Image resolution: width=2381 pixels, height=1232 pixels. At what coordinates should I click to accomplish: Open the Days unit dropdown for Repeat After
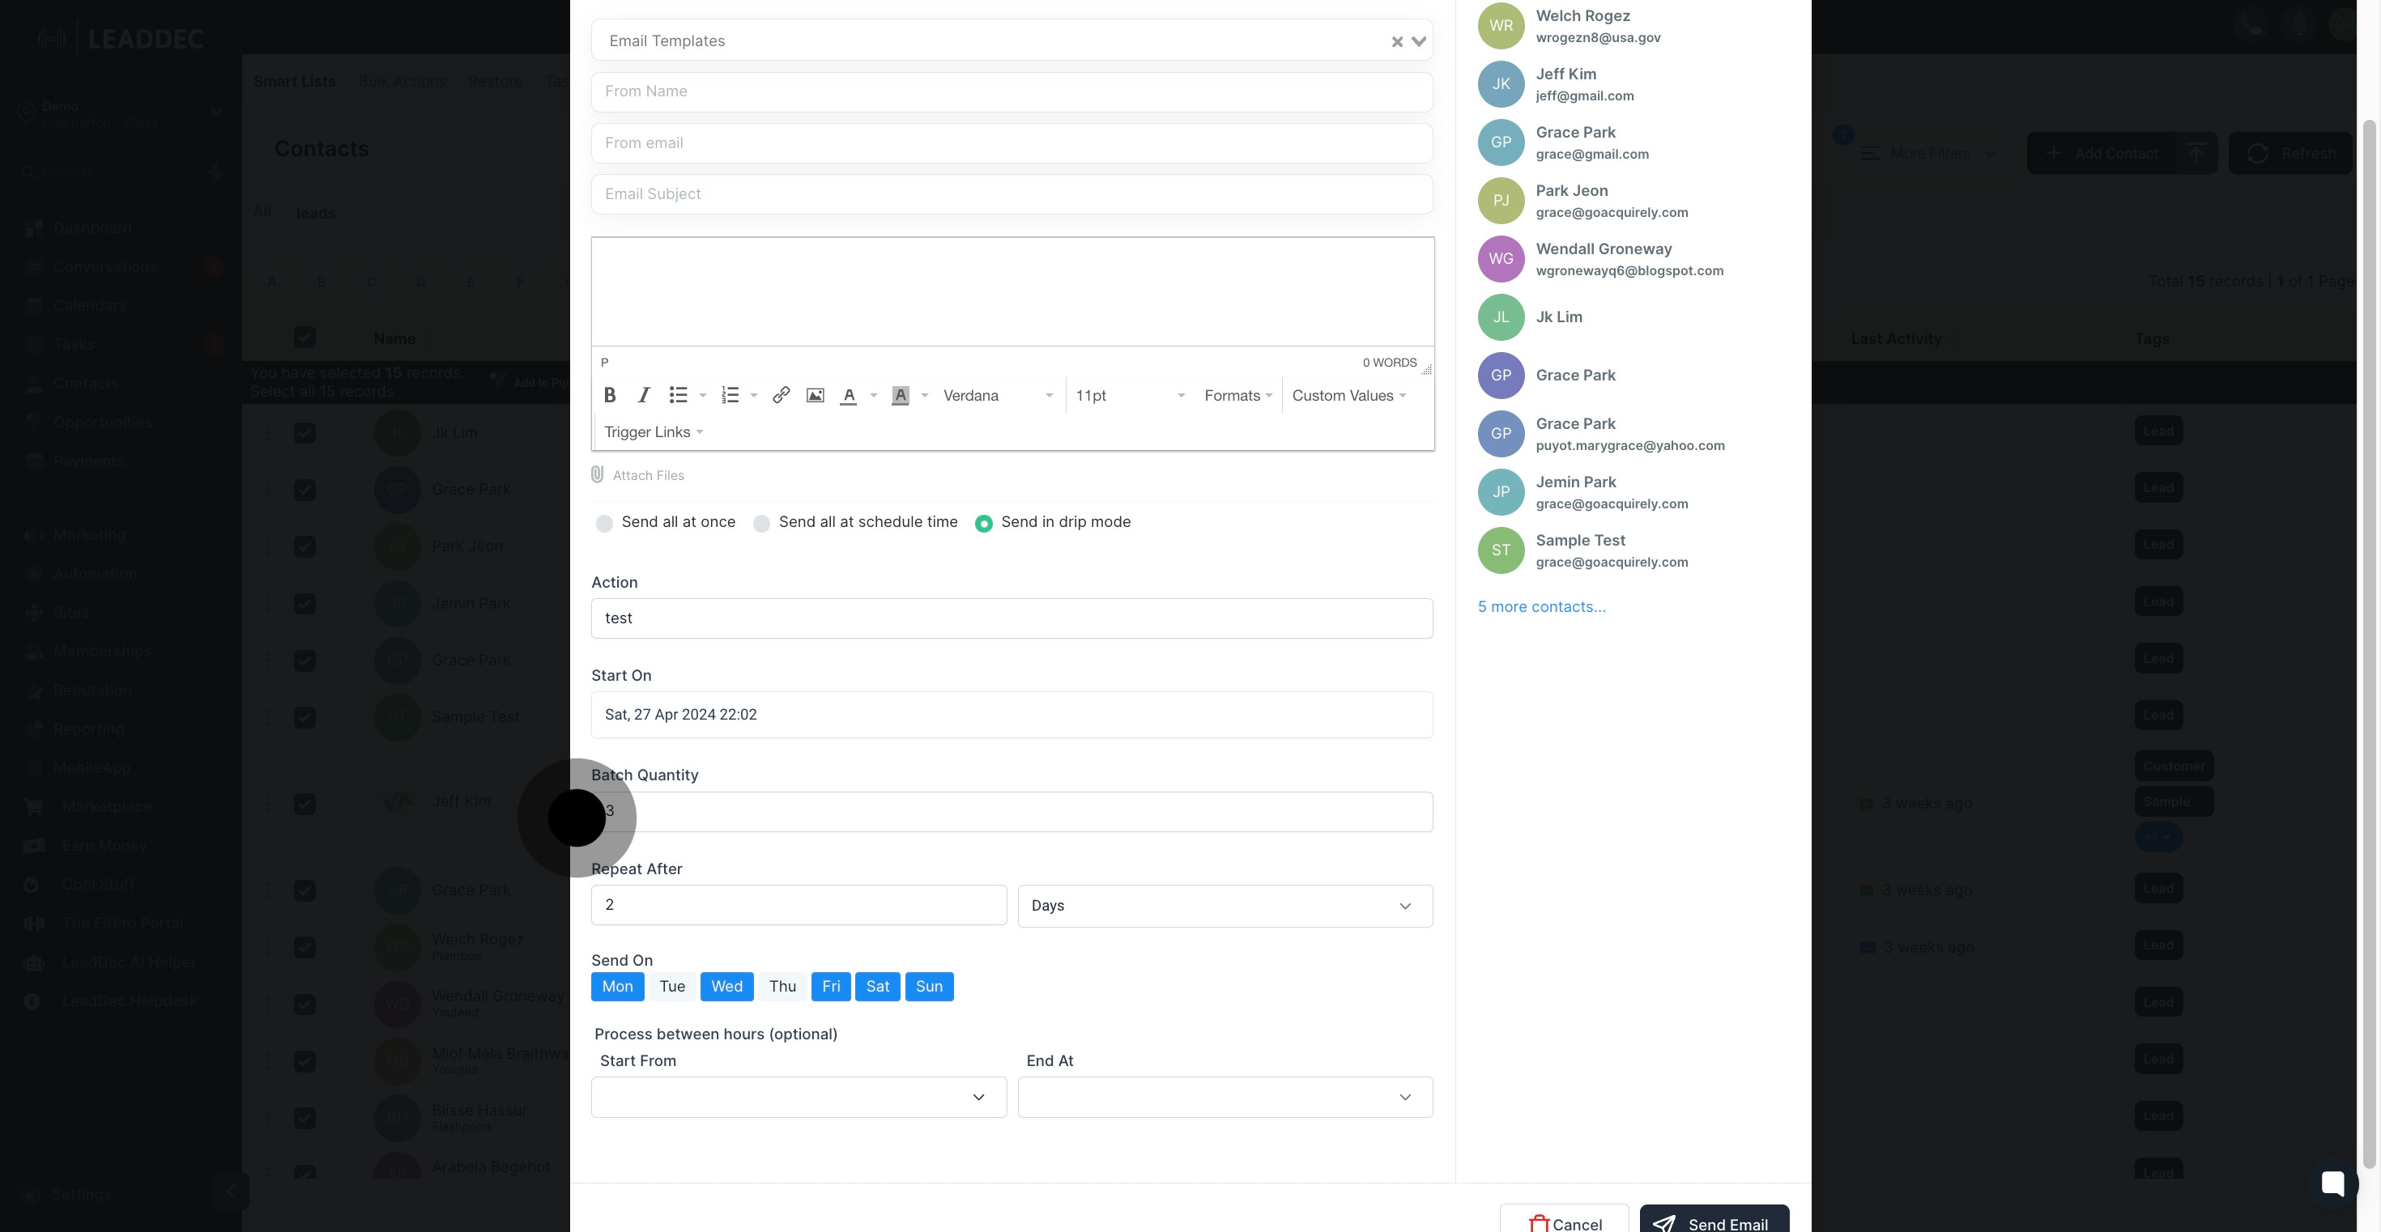(x=1225, y=906)
